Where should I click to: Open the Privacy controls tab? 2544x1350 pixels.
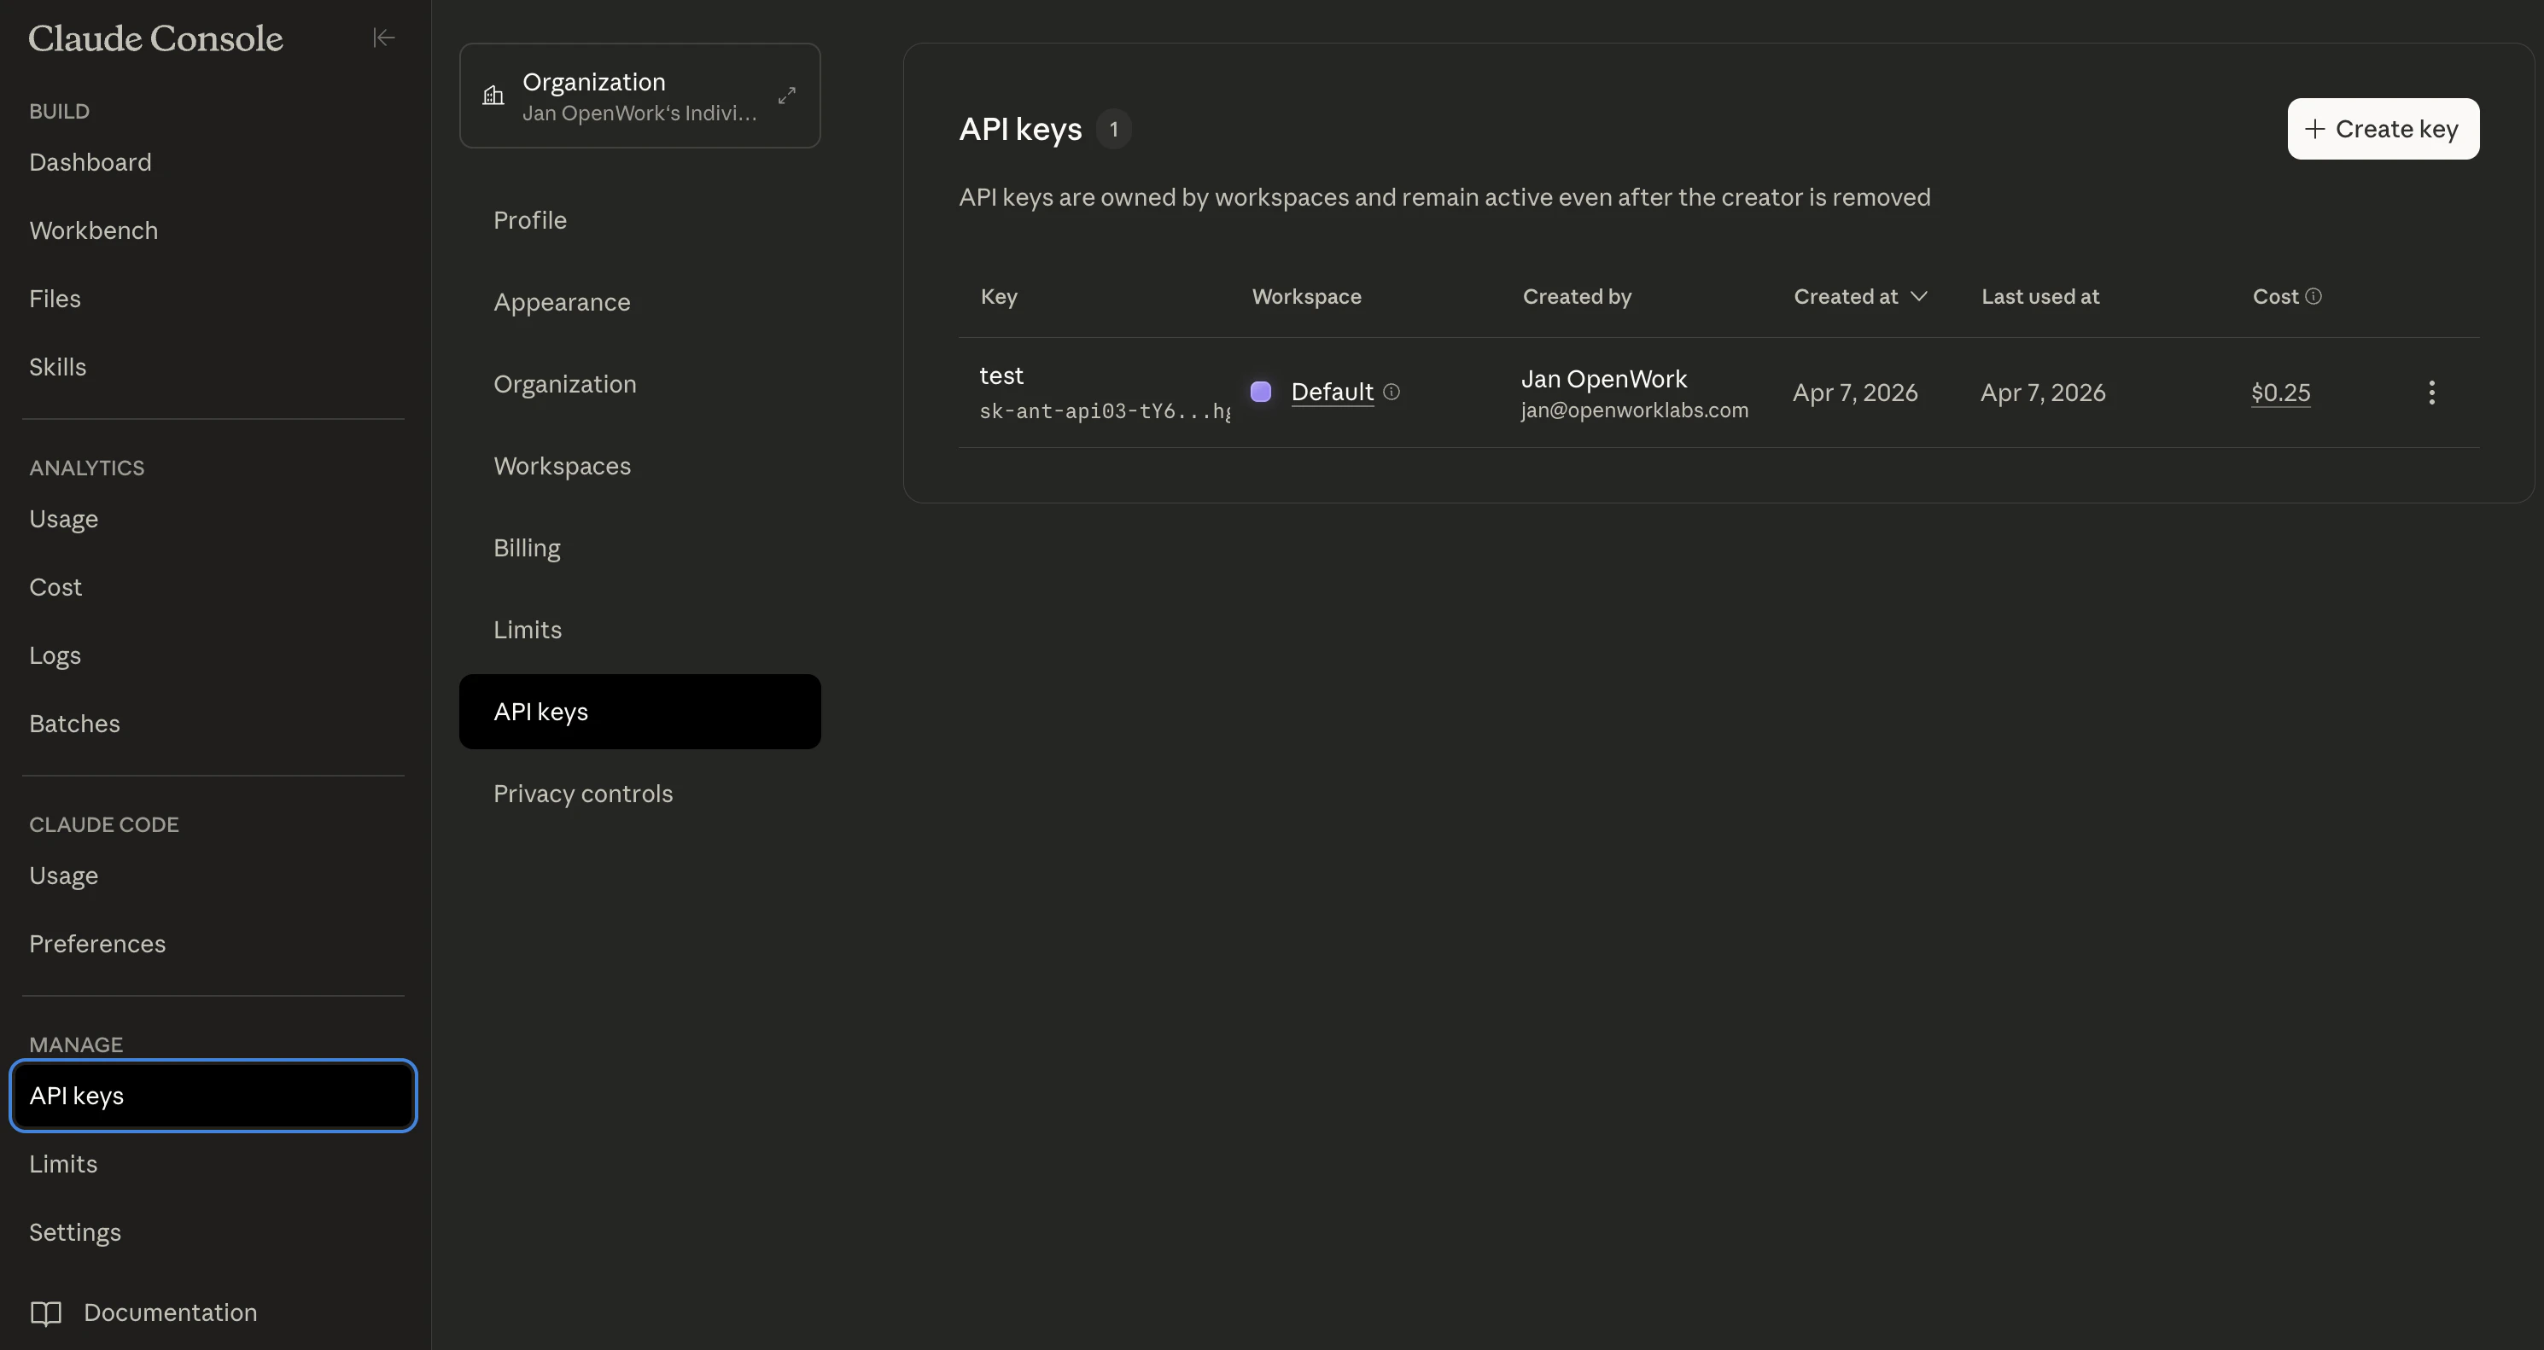click(x=583, y=793)
